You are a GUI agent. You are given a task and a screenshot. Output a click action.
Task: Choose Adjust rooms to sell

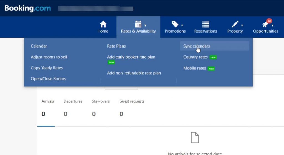pyautogui.click(x=49, y=57)
